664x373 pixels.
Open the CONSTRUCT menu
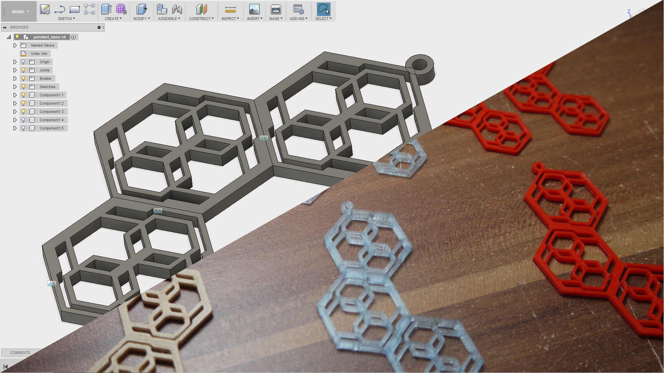coord(201,19)
